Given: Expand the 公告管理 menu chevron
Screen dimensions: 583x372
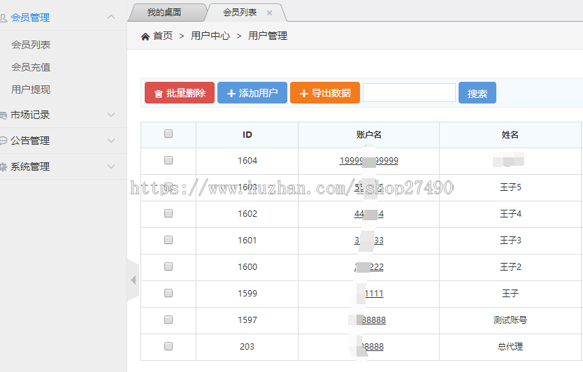Looking at the screenshot, I should [x=111, y=141].
